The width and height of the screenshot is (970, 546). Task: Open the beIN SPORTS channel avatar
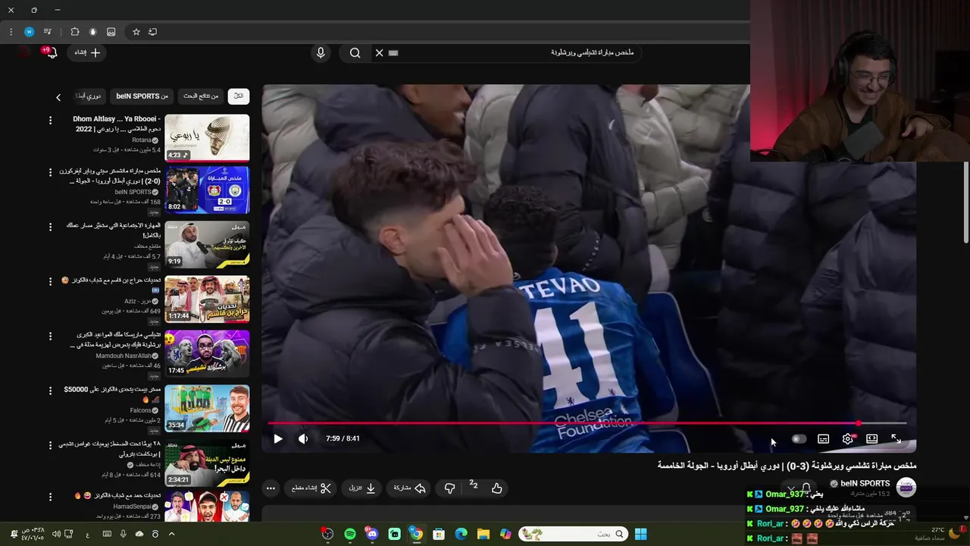[x=906, y=487]
